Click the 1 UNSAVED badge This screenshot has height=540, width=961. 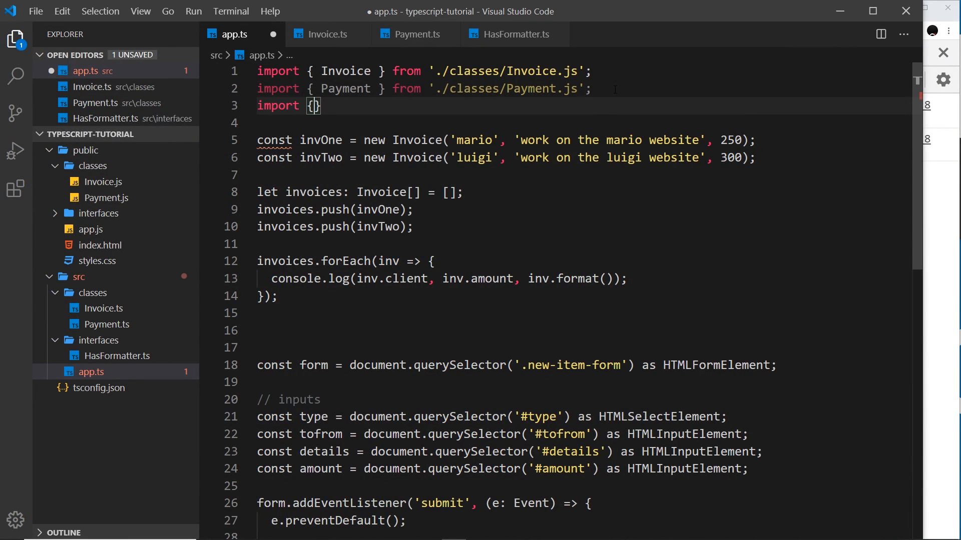click(x=132, y=54)
